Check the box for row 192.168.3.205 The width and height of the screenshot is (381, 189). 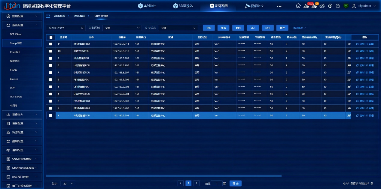[51, 87]
